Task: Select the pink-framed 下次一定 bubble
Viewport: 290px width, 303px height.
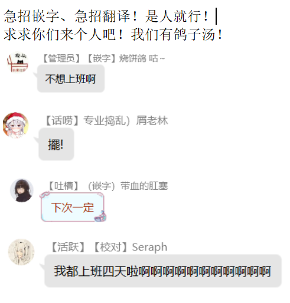Action: coord(72,208)
